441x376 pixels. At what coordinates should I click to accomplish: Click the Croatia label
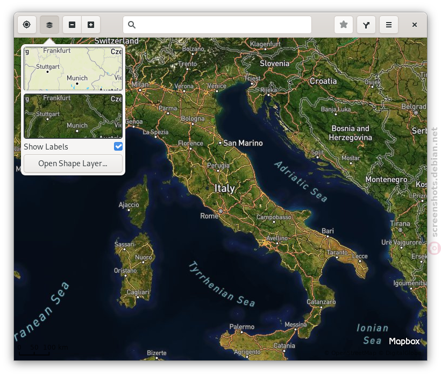coord(323,81)
